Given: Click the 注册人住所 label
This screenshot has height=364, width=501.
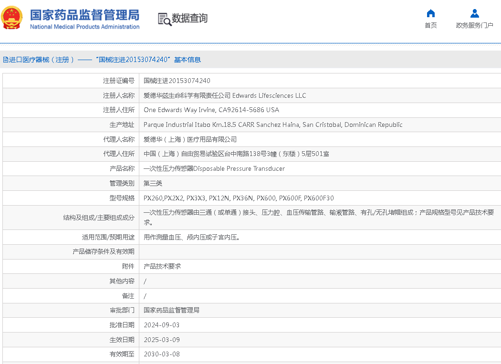Looking at the screenshot, I should pyautogui.click(x=119, y=110).
